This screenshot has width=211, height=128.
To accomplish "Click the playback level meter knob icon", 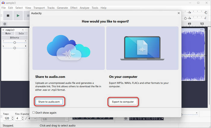I will click(x=185, y=18).
